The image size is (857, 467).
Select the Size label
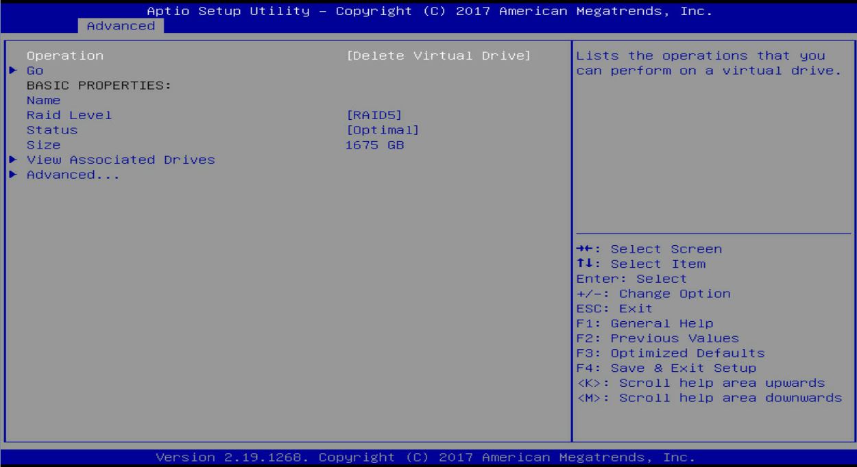pos(43,145)
